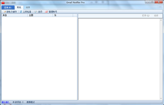Viewport: 164px width, 105px height.
Task: Click inside the empty message preview pane
Action: pyautogui.click(x=119, y=59)
